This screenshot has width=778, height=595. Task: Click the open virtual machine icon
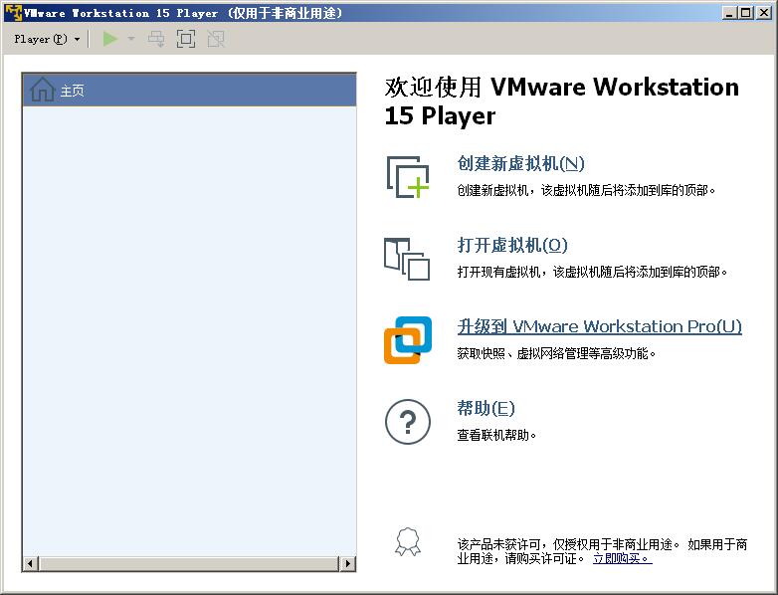point(407,259)
